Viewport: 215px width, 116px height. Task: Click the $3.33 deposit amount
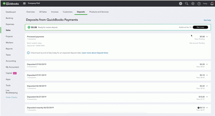202,86
